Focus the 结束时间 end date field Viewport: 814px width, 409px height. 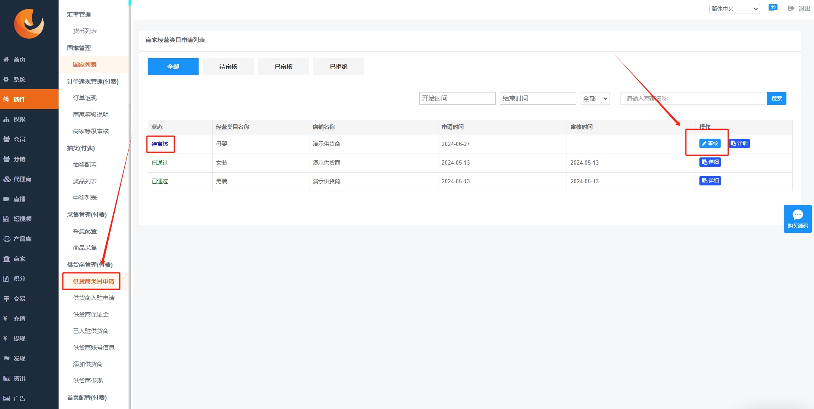coord(538,98)
